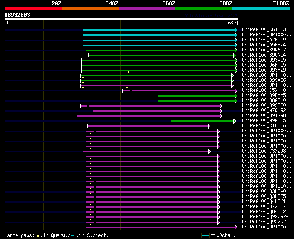Screen dimensions: 294x239
Task: Click the green ~80% identity color segment
Action: [204, 8]
